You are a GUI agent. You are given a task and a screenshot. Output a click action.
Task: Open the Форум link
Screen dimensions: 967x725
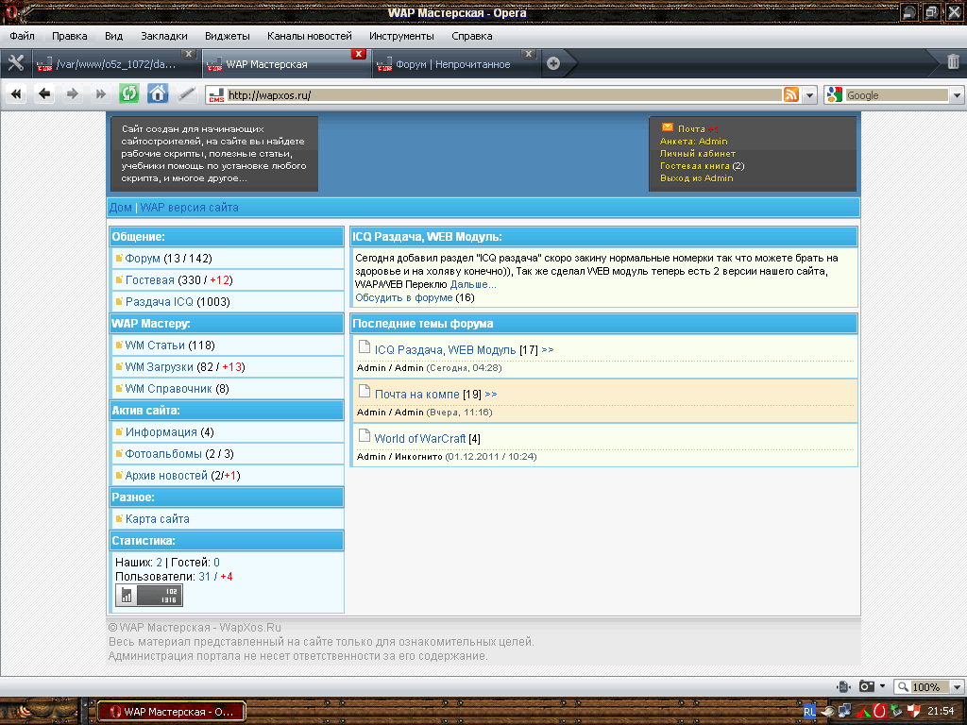click(x=143, y=259)
